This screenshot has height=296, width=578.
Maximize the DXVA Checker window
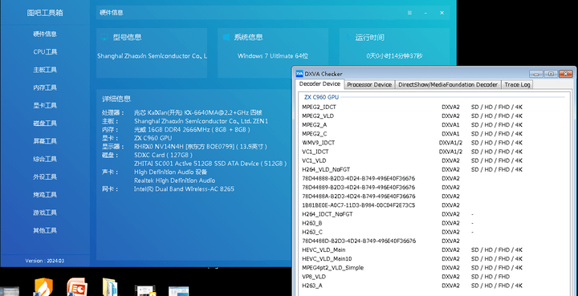point(551,74)
